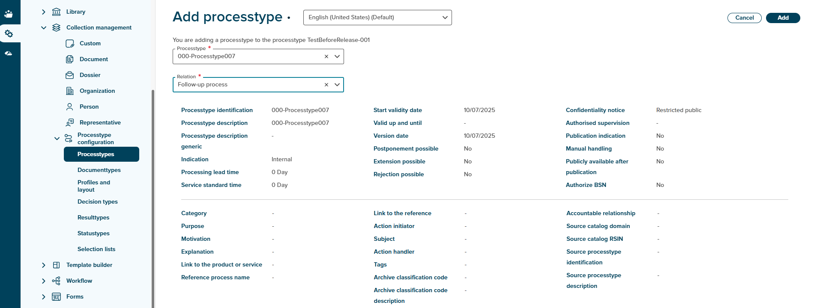This screenshot has height=308, width=817.
Task: Click the settings gears icon in left rail
Action: pyautogui.click(x=9, y=33)
